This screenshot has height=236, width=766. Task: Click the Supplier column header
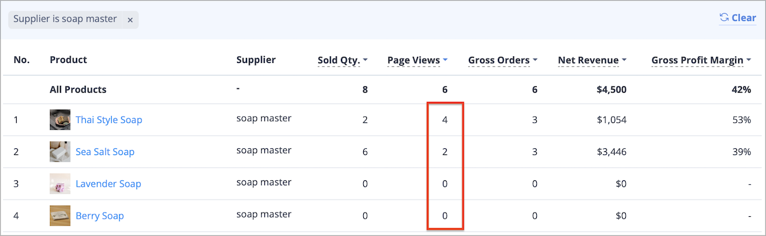pos(256,60)
